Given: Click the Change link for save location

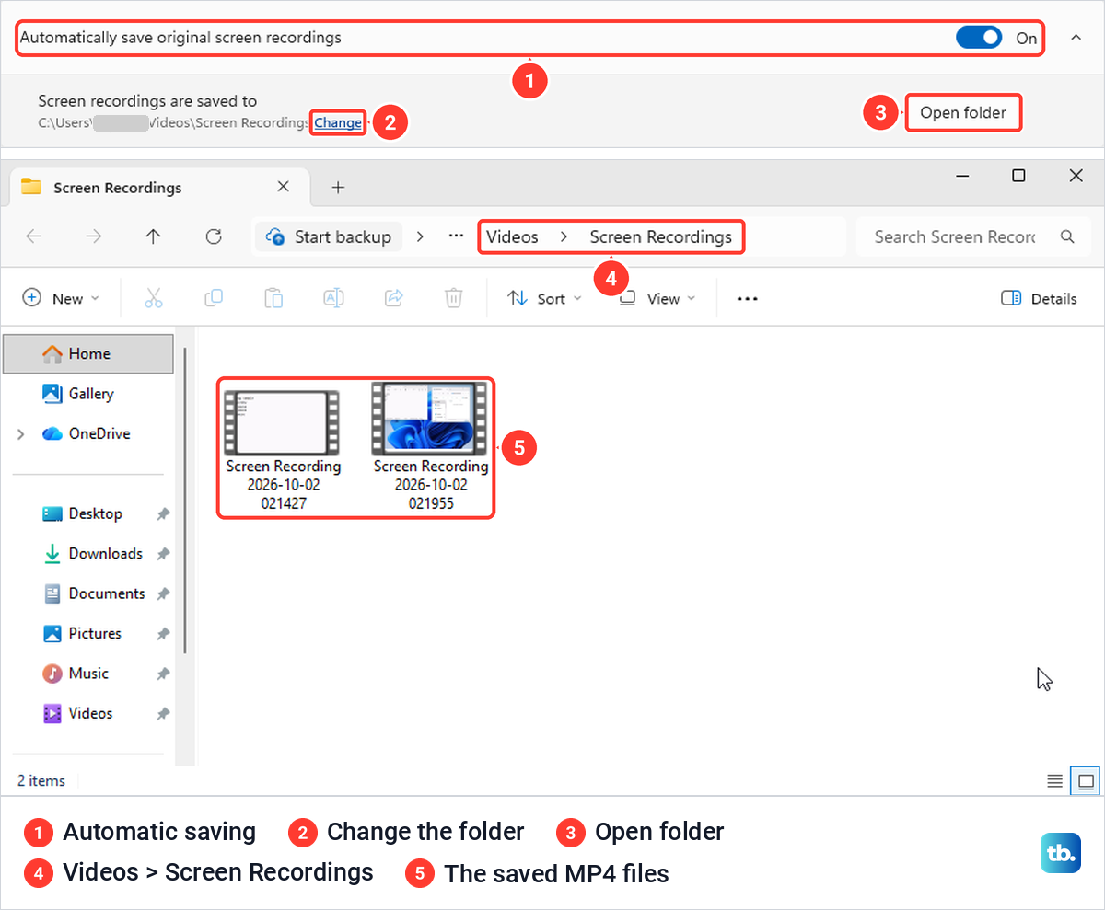Looking at the screenshot, I should click(338, 122).
